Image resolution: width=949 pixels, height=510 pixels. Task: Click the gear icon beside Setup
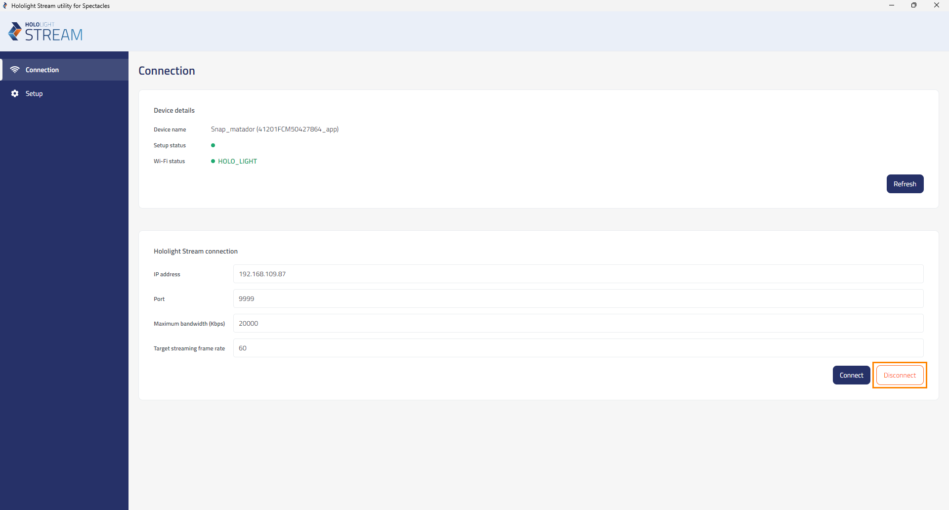[x=15, y=93]
